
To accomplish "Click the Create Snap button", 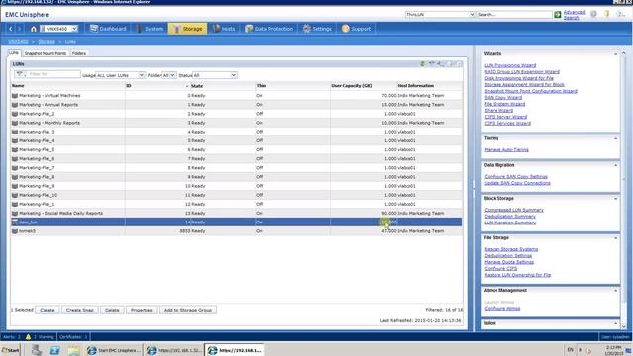I will [79, 310].
